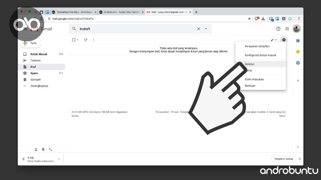The height and width of the screenshot is (180, 321).
Task: Select Kerapatan tampilan menu entry
Action: [260, 46]
